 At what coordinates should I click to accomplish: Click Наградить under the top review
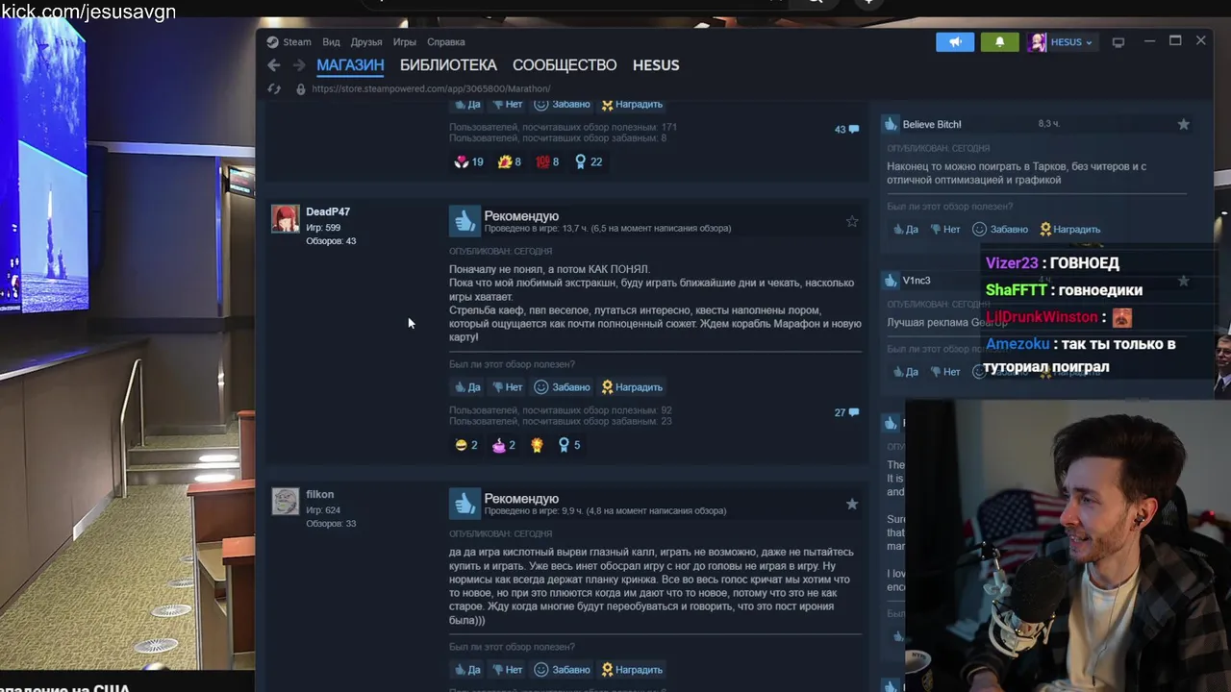[x=632, y=104]
